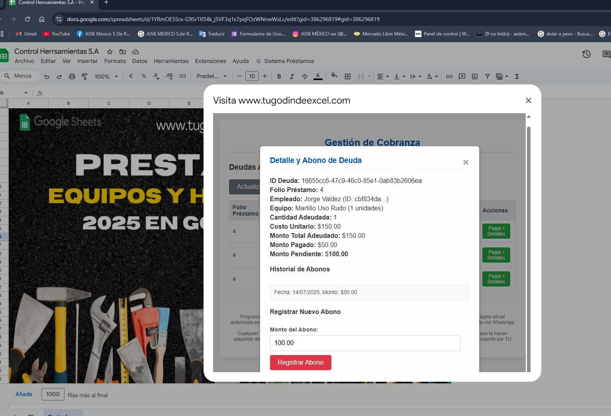The image size is (611, 416).
Task: Open YouTube bookmark
Action: 57,34
